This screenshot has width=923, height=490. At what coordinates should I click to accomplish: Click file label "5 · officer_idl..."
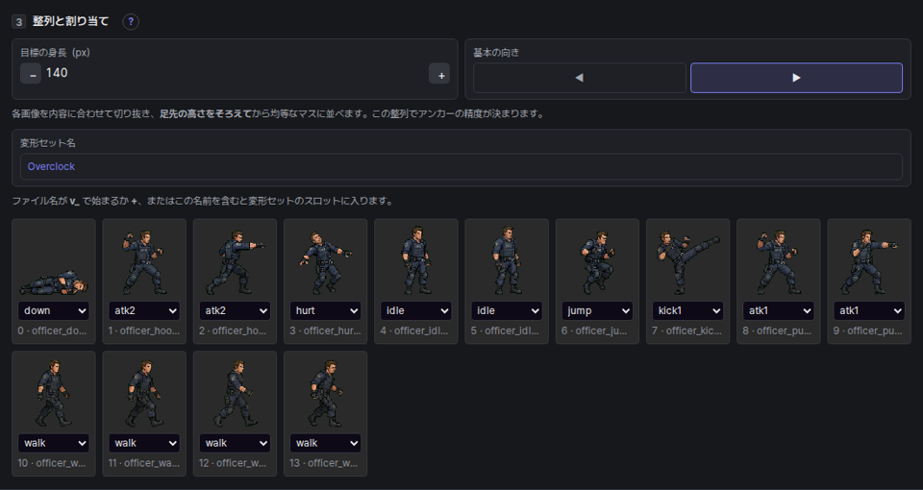(505, 331)
